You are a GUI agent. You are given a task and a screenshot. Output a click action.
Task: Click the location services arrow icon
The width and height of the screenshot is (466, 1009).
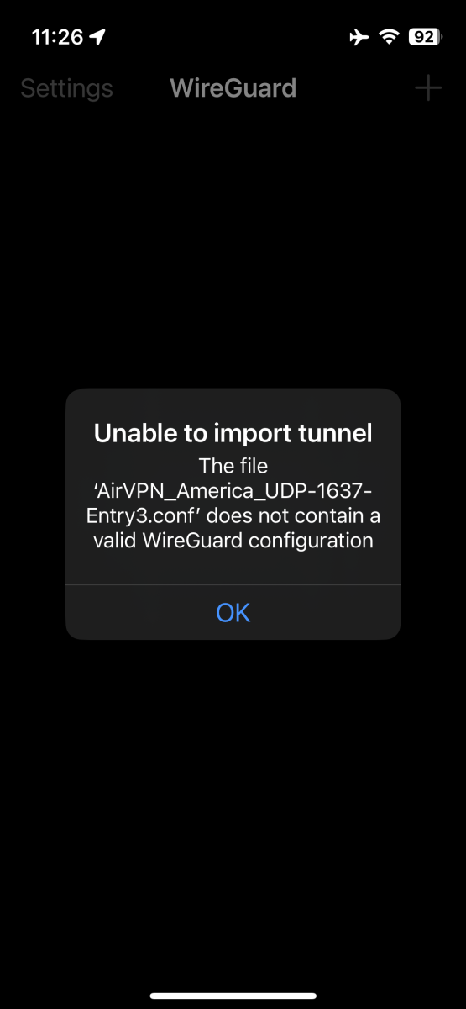tap(97, 37)
